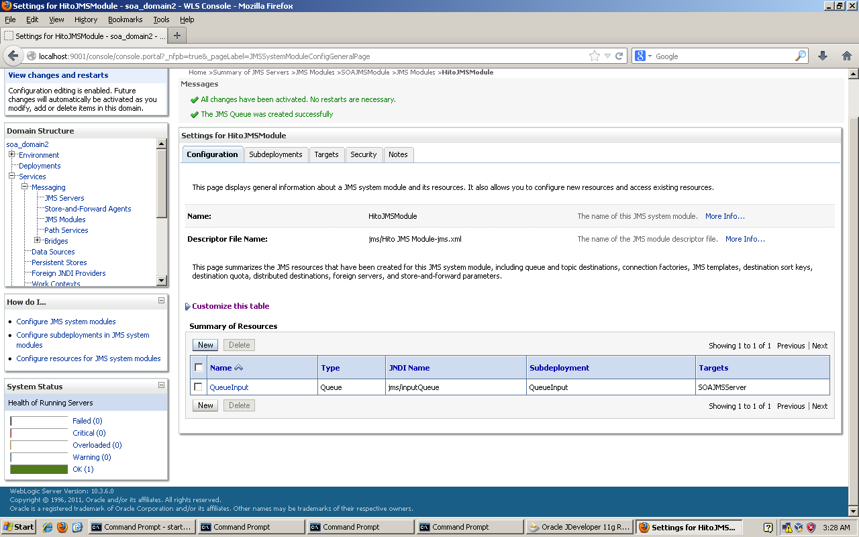Expand the Bridges tree node
The height and width of the screenshot is (537, 859).
pyautogui.click(x=37, y=240)
